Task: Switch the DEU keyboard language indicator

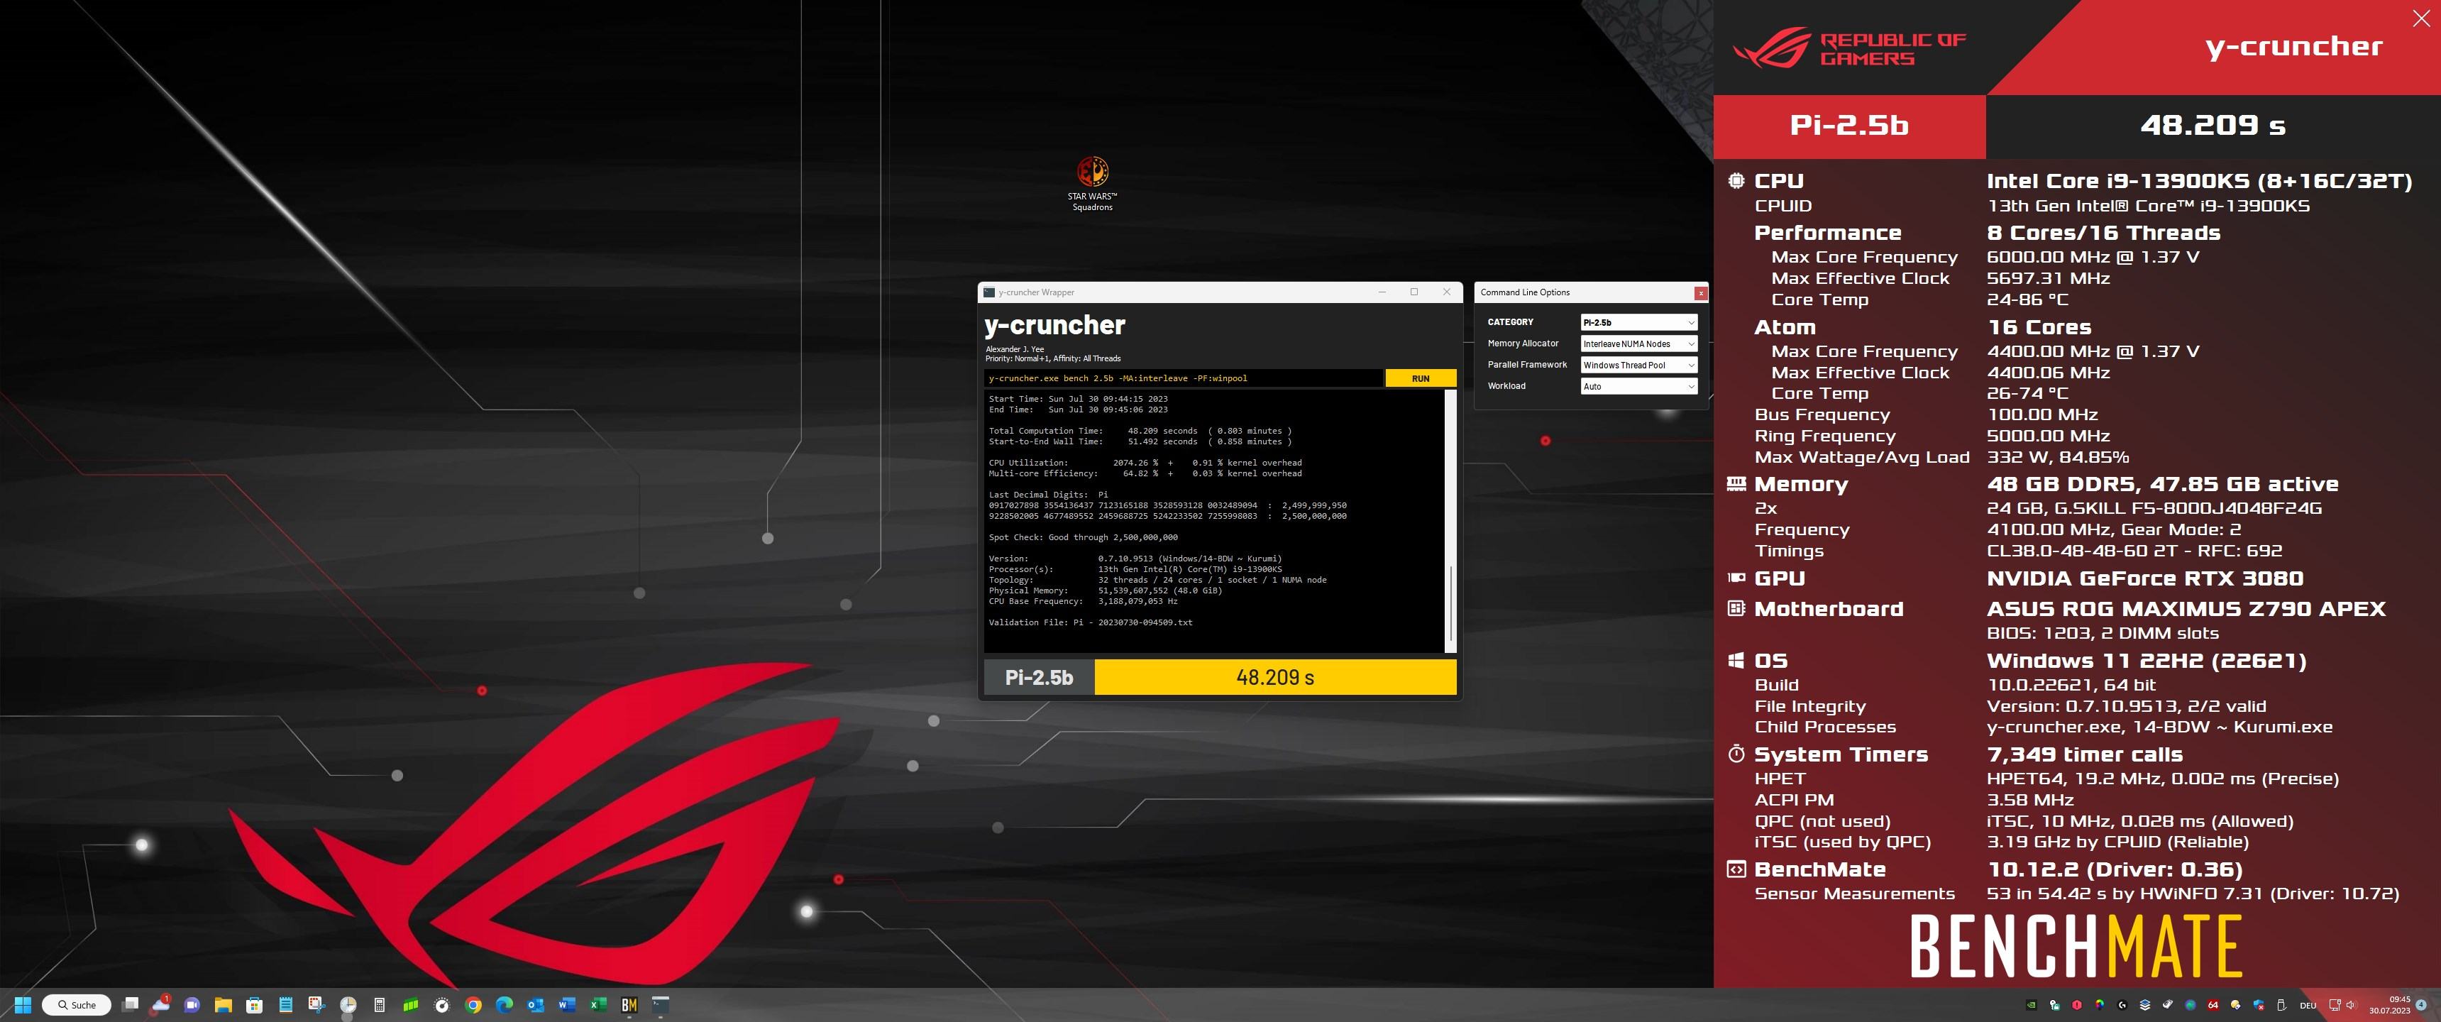Action: (2308, 1005)
